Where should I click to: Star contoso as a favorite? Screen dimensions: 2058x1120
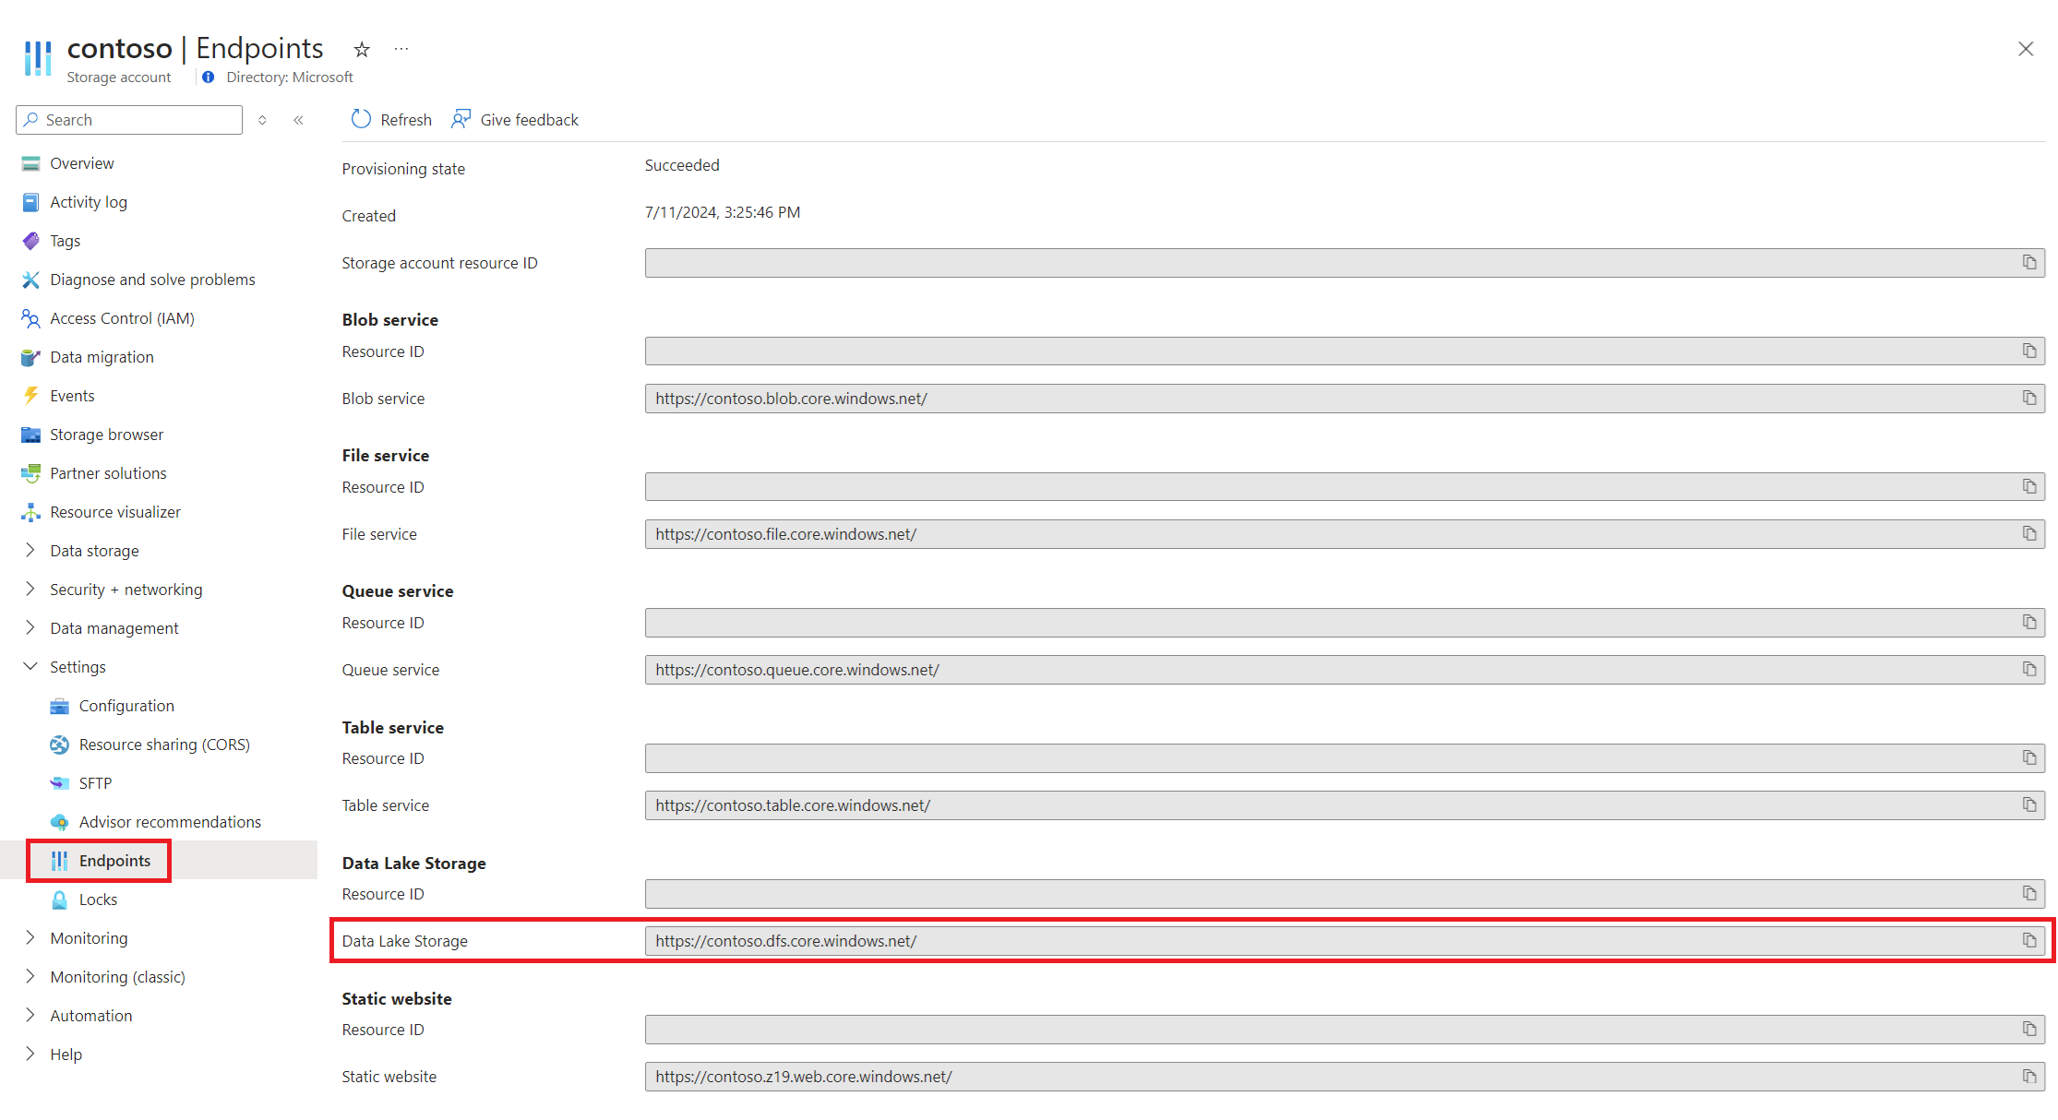coord(361,49)
